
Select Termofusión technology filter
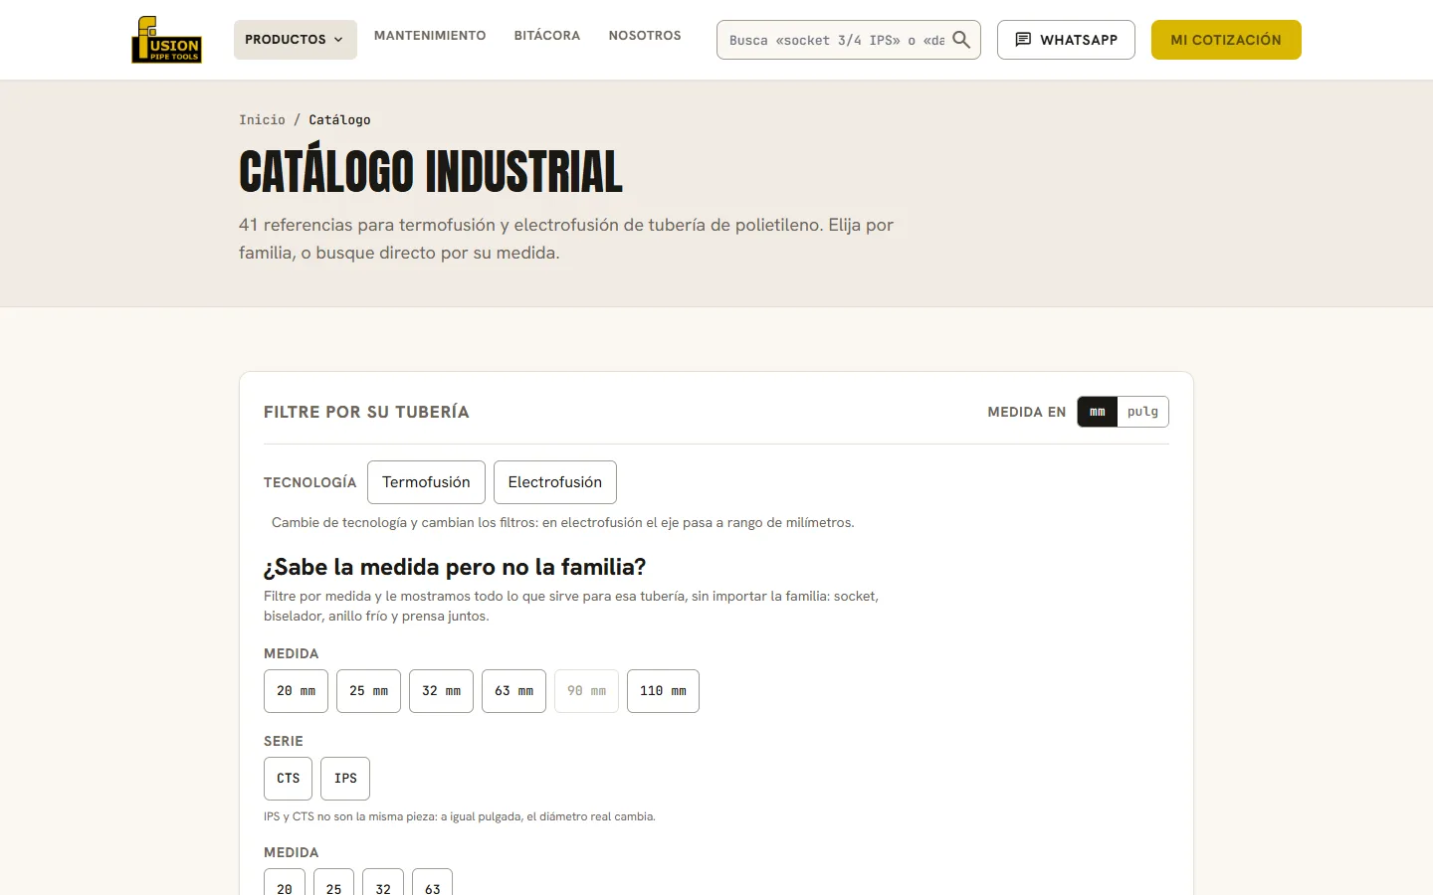(x=426, y=482)
